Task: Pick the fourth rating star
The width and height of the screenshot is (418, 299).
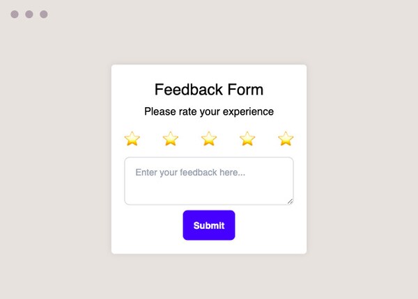Action: tap(247, 139)
